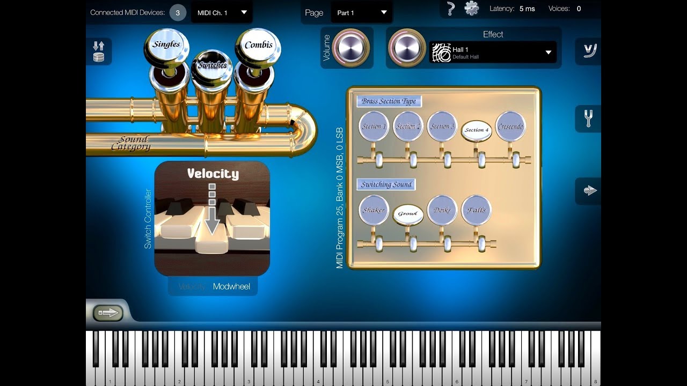Select the Switches valve cap

(211, 67)
